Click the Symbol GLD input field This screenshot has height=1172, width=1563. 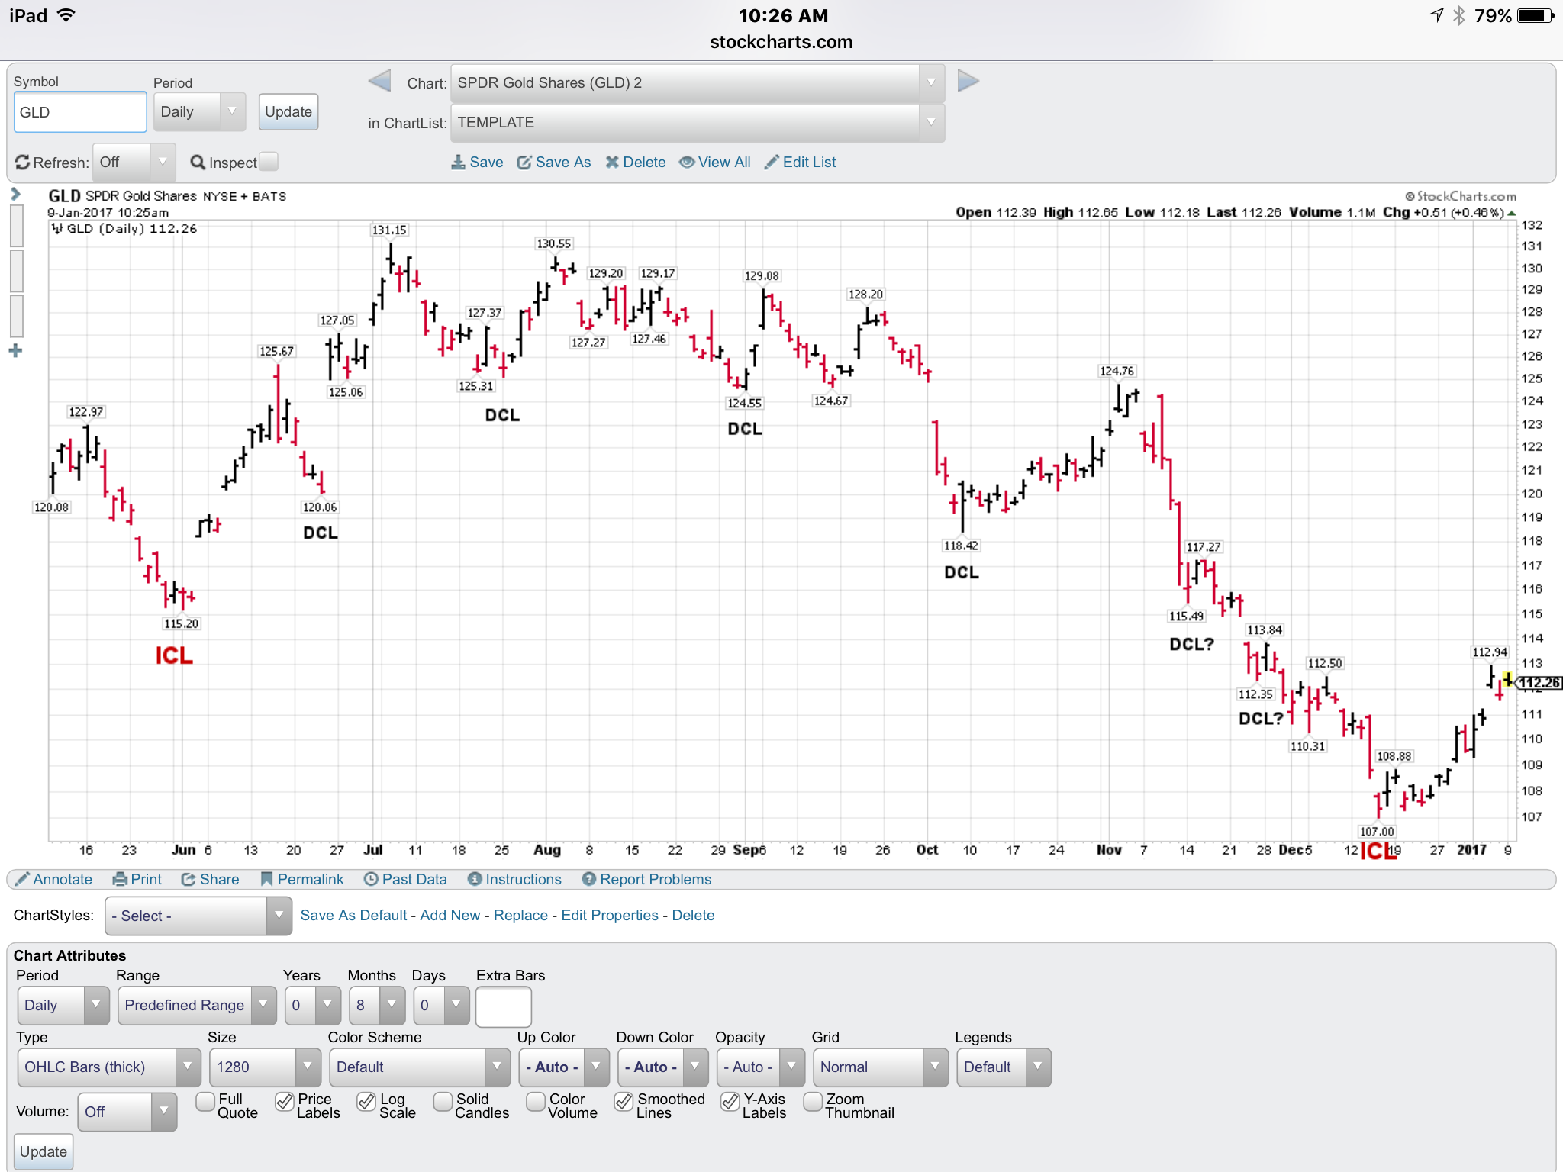tap(80, 112)
